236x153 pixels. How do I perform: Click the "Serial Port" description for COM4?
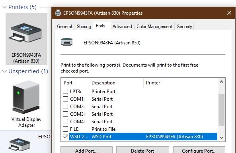pyautogui.click(x=102, y=122)
